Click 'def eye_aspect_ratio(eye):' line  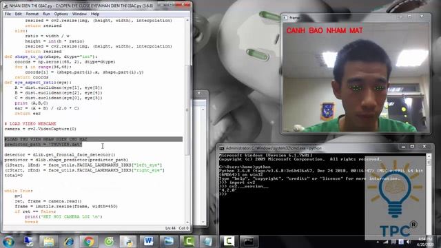click(x=38, y=83)
